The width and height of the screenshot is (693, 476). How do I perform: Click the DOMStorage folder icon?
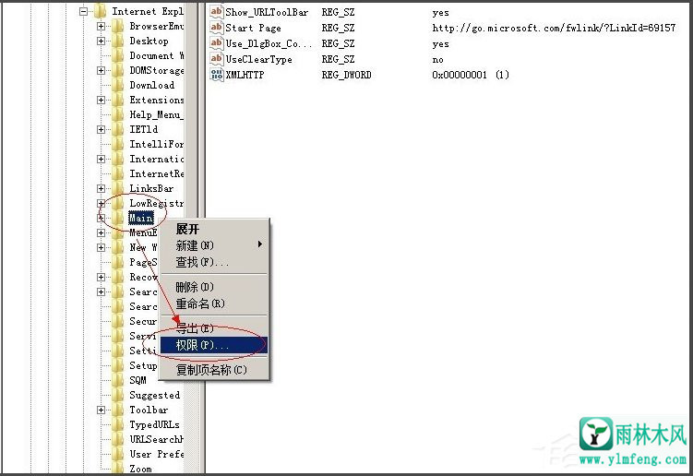[x=117, y=71]
